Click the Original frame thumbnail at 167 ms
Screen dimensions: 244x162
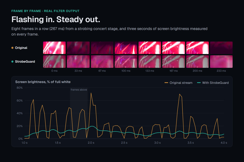click(174, 48)
